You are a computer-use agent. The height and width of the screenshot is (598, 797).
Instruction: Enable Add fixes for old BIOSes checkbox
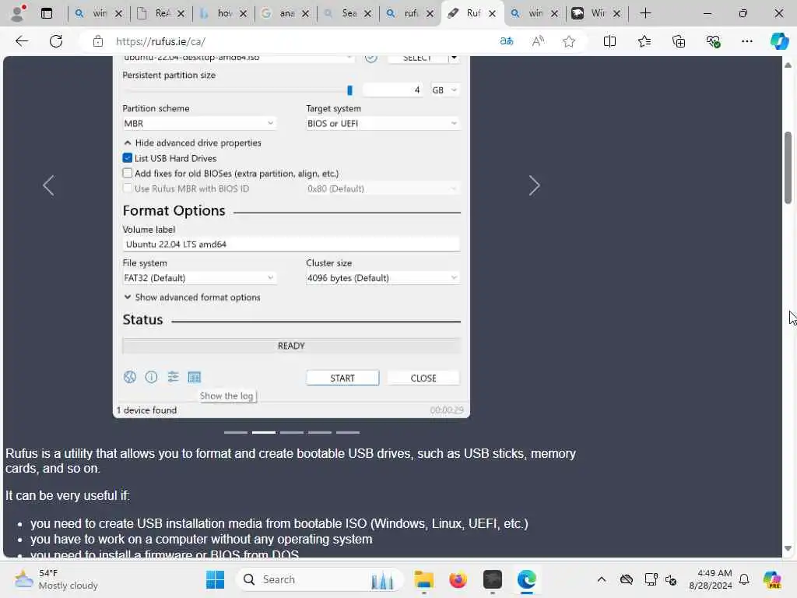click(x=128, y=173)
